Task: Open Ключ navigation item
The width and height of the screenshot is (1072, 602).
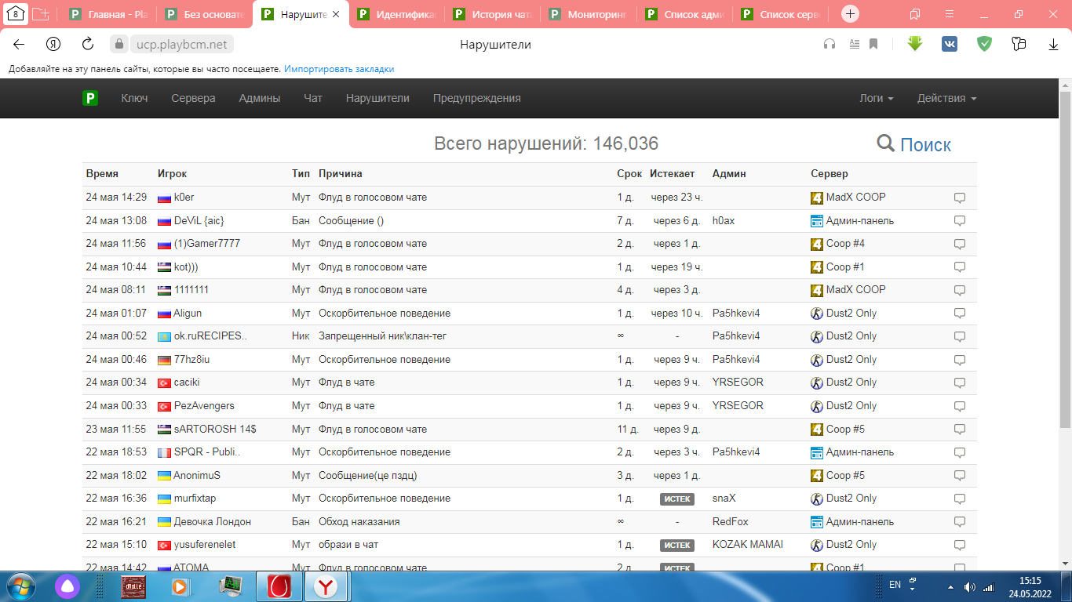Action: [x=134, y=98]
